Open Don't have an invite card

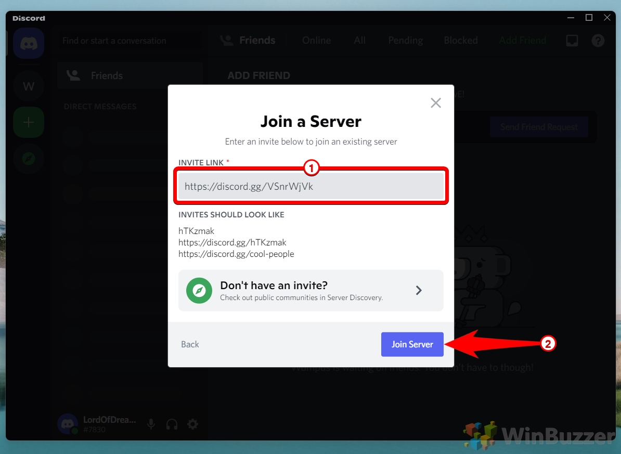(311, 290)
